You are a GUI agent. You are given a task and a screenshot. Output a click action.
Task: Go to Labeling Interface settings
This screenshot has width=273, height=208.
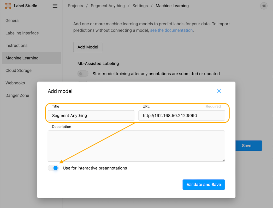[x=22, y=33]
